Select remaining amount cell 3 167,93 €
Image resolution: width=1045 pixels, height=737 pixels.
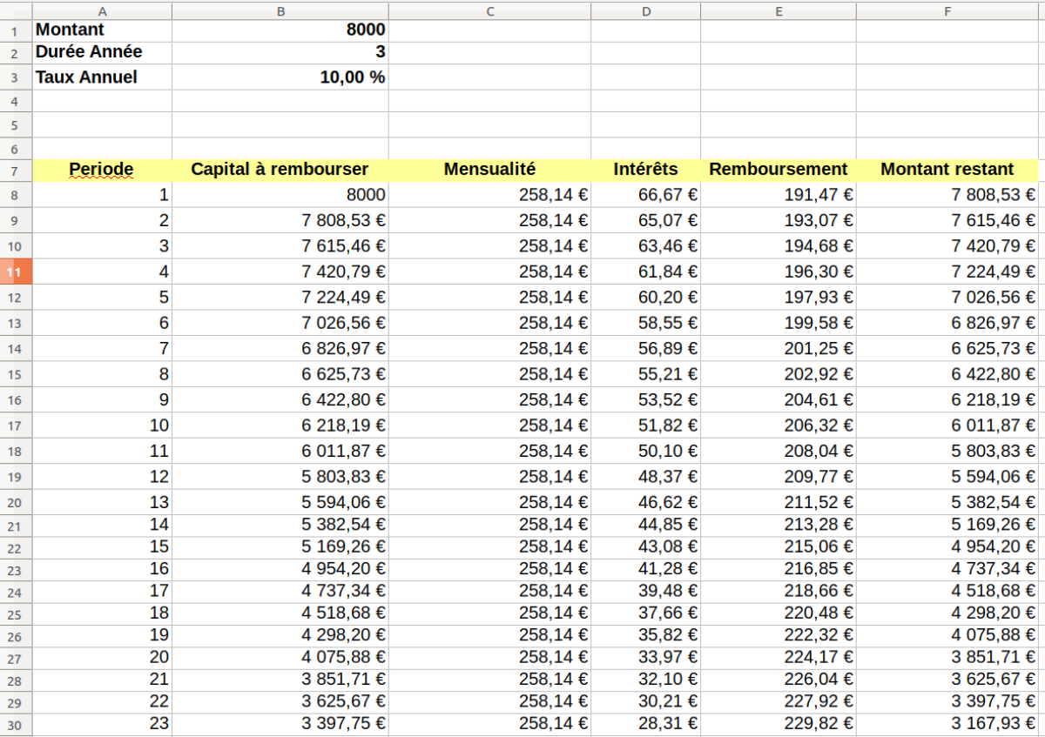(947, 723)
